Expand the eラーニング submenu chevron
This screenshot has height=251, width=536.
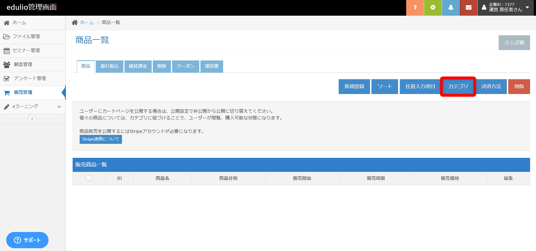59,107
